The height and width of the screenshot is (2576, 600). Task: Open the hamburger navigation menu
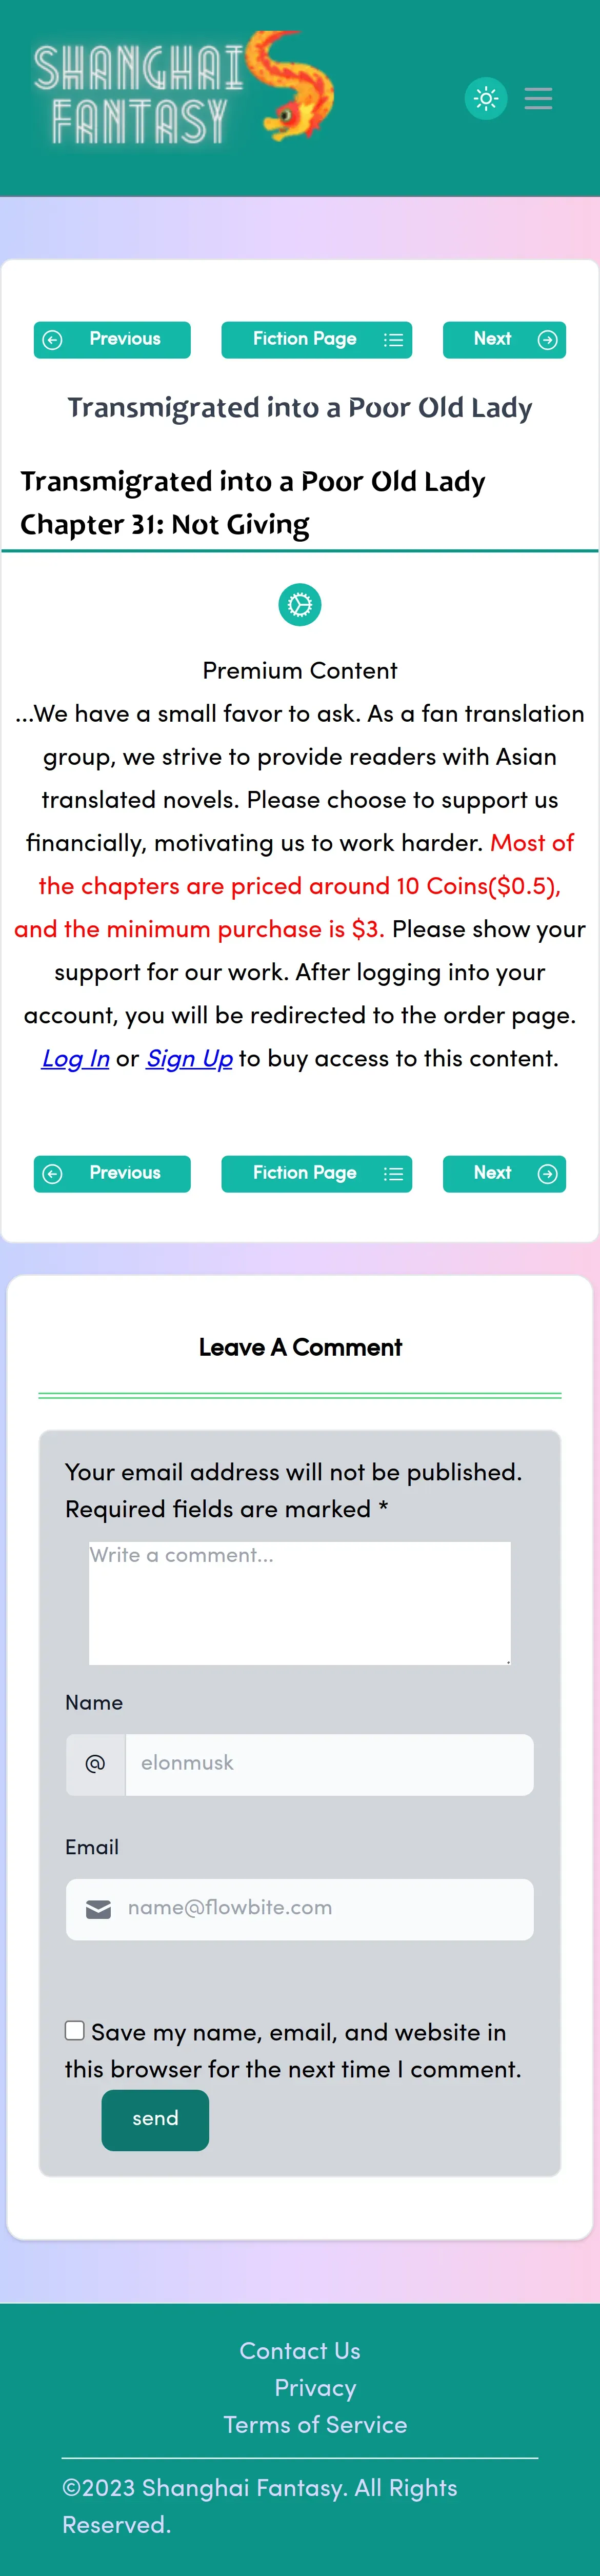pos(538,98)
